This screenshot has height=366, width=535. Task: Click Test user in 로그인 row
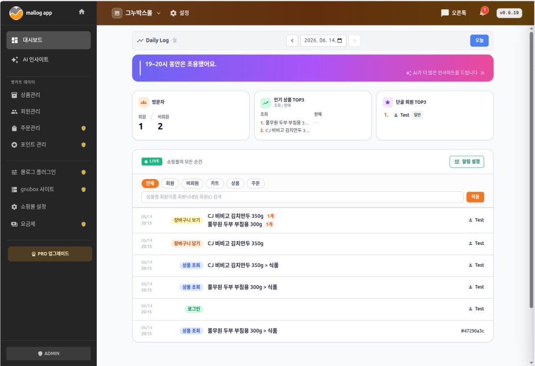click(476, 309)
